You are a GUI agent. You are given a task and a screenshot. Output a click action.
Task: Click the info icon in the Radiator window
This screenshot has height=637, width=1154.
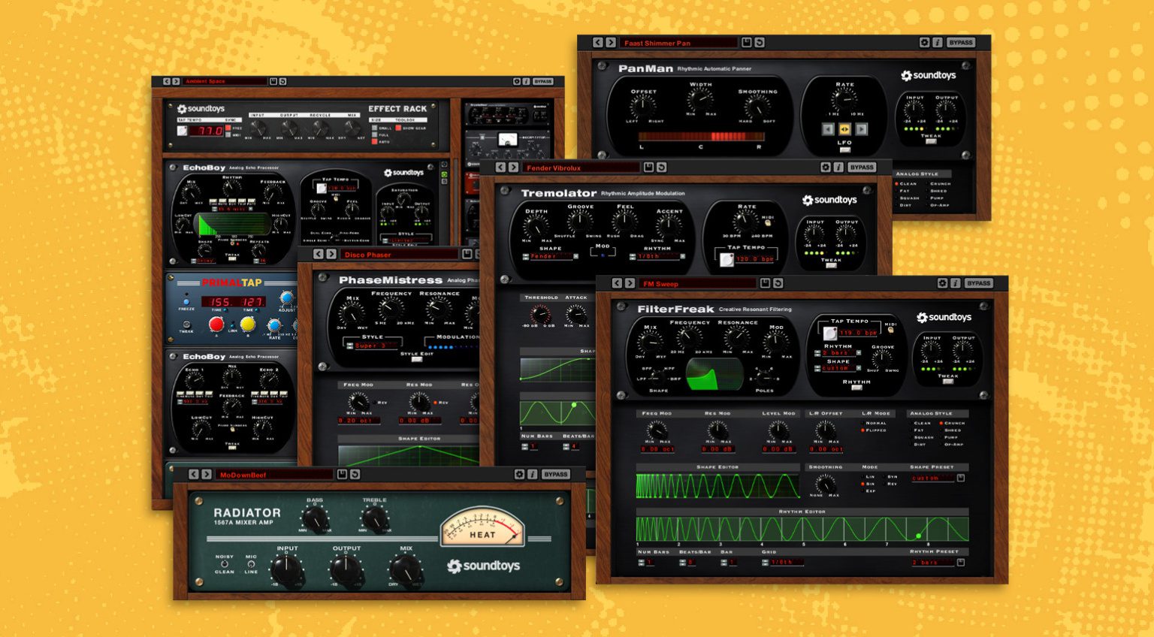pyautogui.click(x=532, y=474)
